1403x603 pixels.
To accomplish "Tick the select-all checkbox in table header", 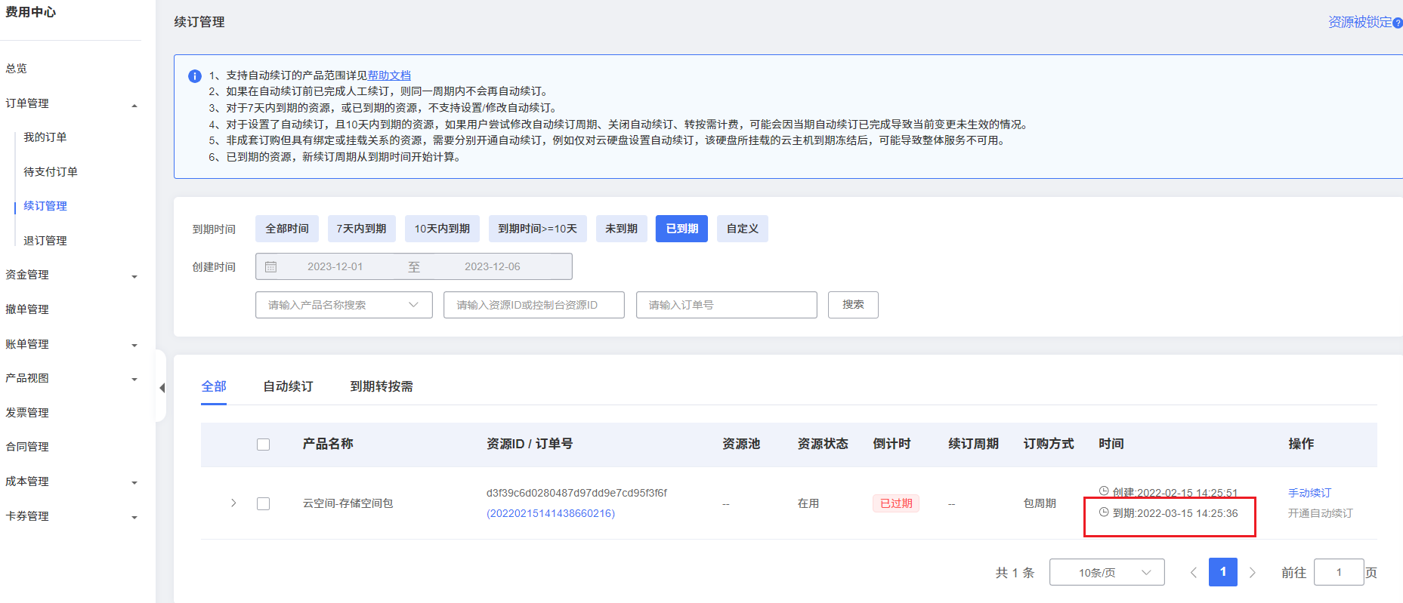I will [263, 445].
